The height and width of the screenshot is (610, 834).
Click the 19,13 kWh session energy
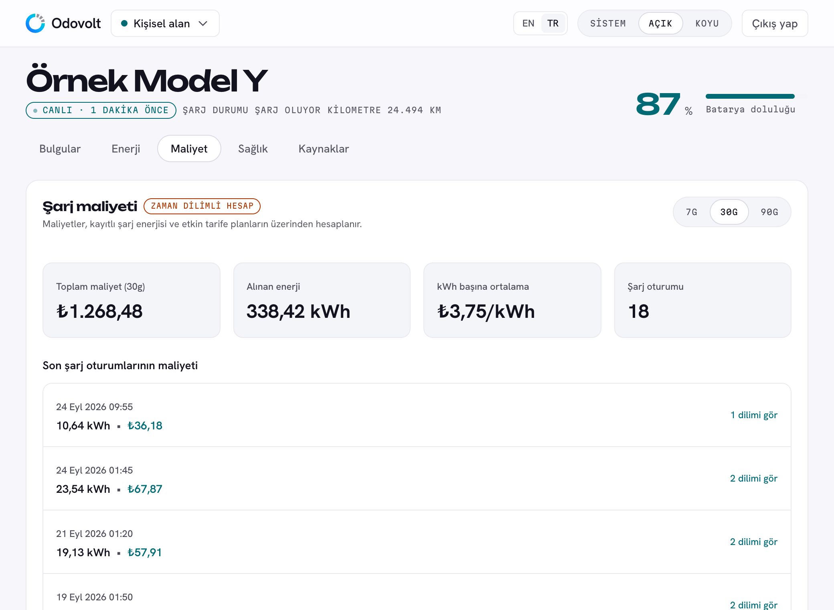click(83, 552)
